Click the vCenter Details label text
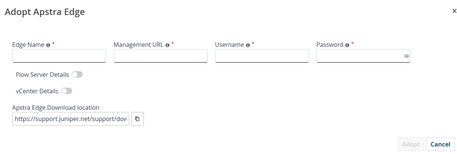The image size is (457, 154). pyautogui.click(x=37, y=91)
